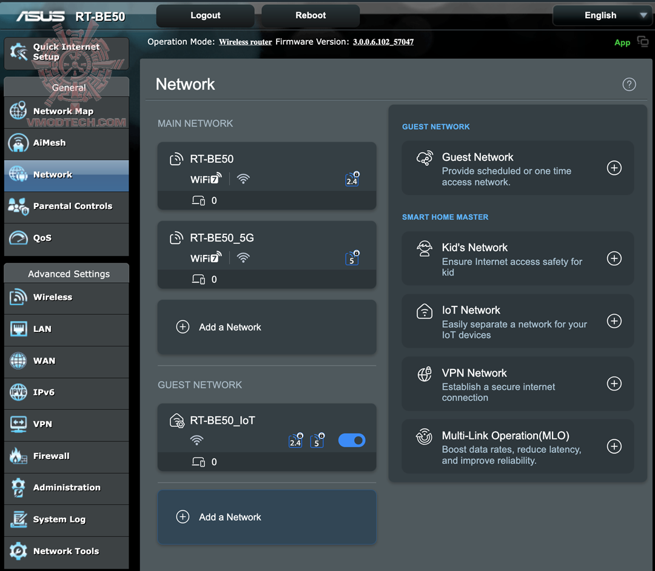Viewport: 655px width, 571px height.
Task: Click the Reboot button
Action: pos(311,15)
